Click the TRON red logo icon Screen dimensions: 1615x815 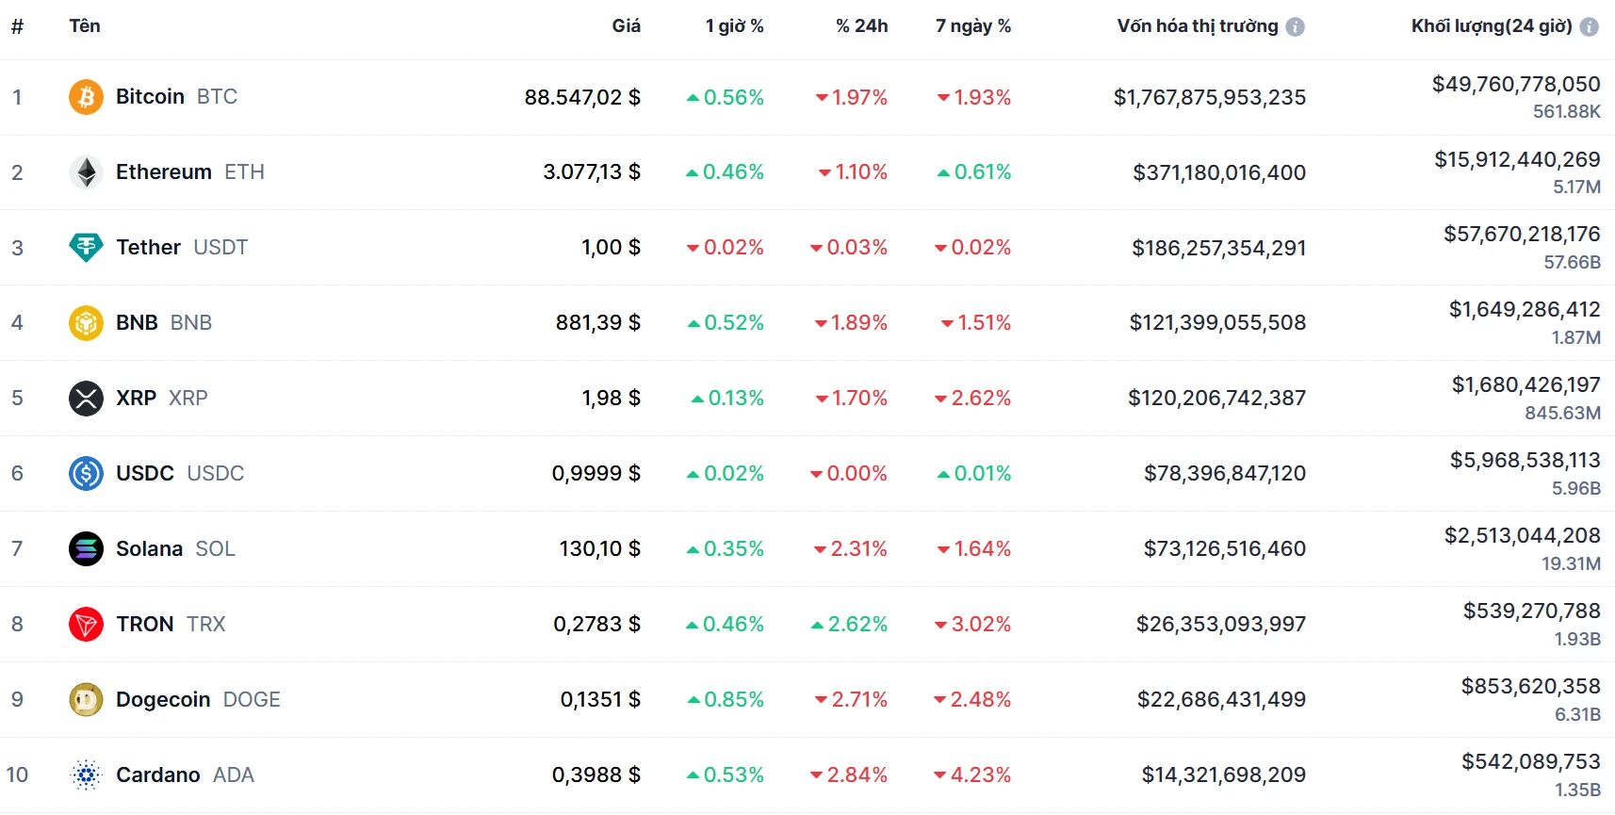point(86,624)
